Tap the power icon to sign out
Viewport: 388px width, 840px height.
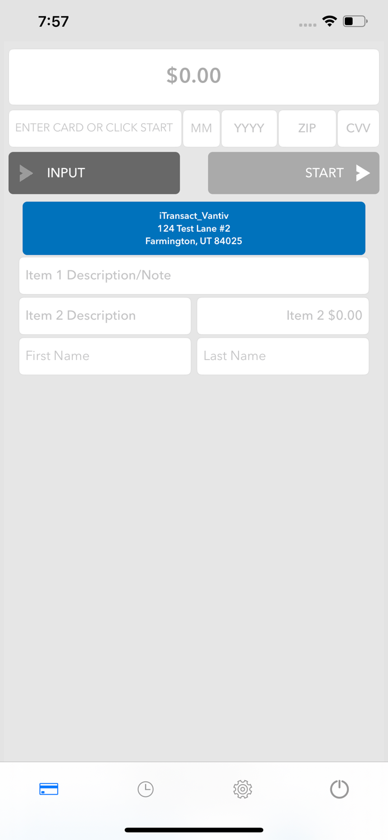pos(339,789)
